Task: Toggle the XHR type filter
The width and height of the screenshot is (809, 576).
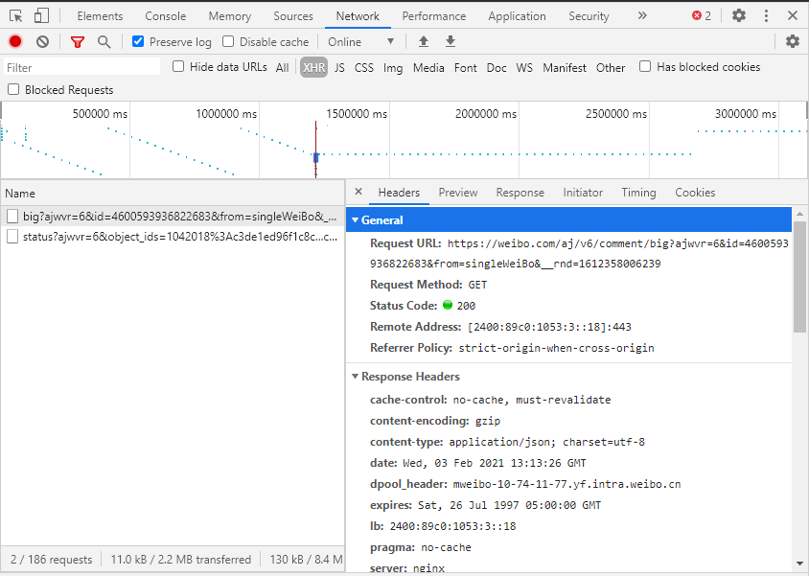Action: tap(313, 67)
